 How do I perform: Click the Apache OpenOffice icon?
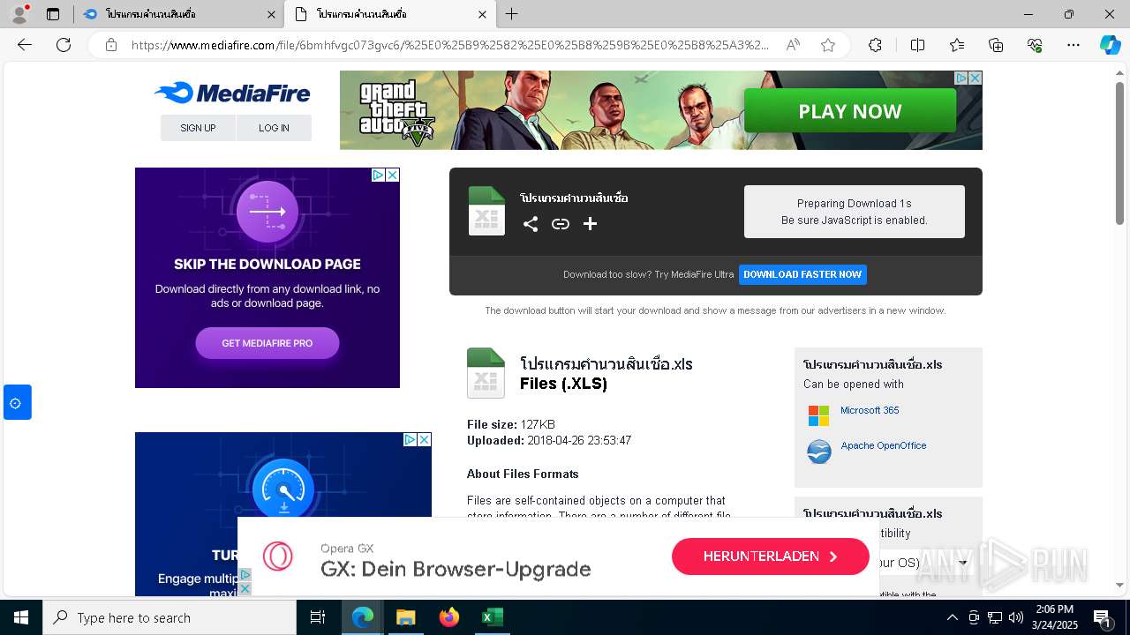(x=819, y=452)
